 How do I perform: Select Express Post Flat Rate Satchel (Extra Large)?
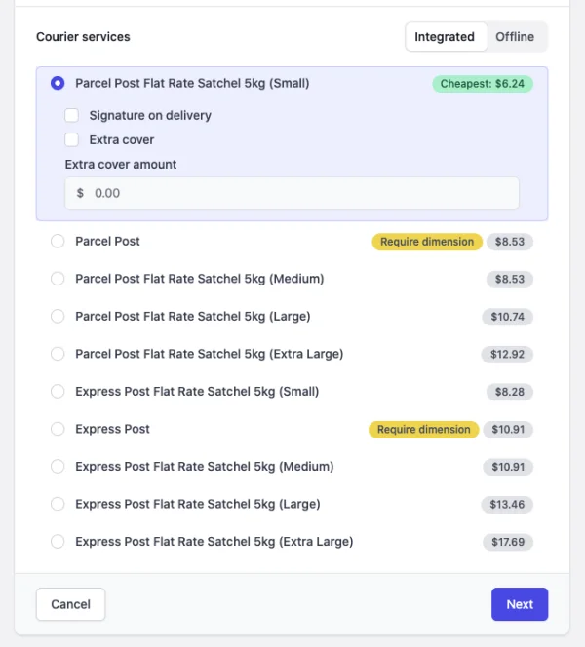[58, 542]
